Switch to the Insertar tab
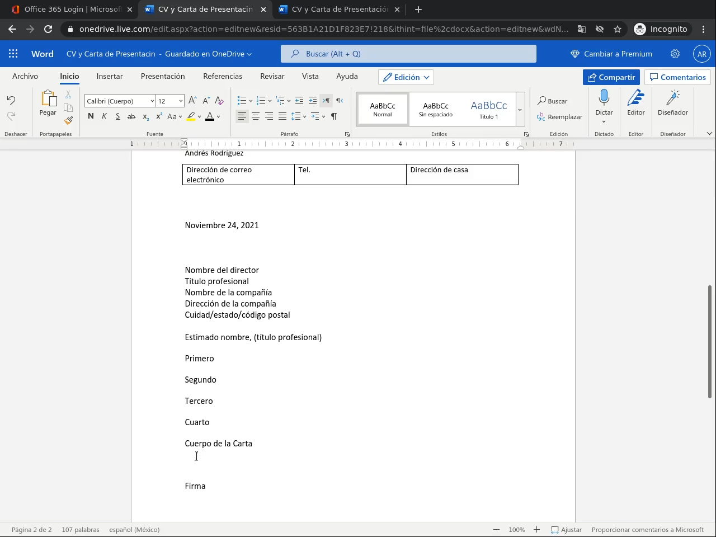This screenshot has height=537, width=716. point(110,77)
